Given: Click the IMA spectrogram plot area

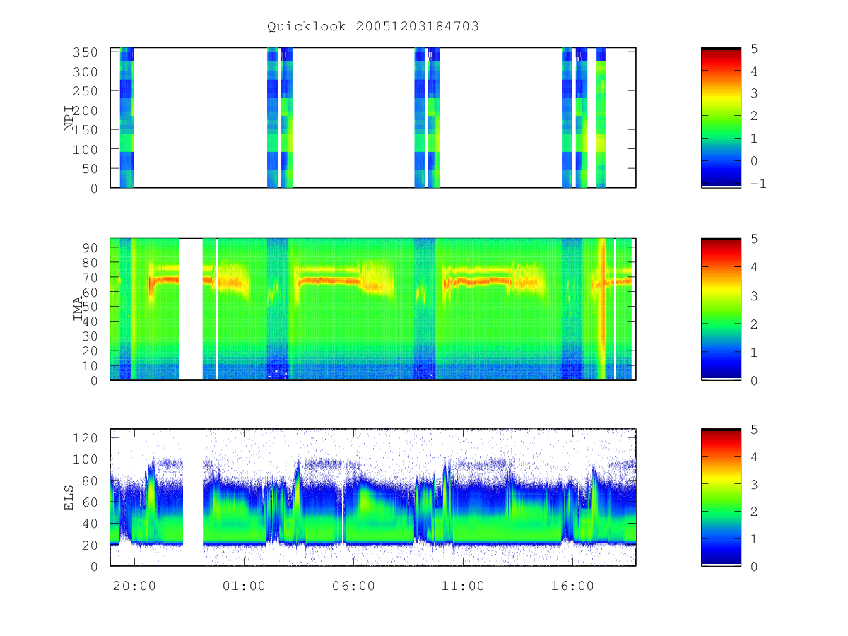Looking at the screenshot, I should 373,309.
